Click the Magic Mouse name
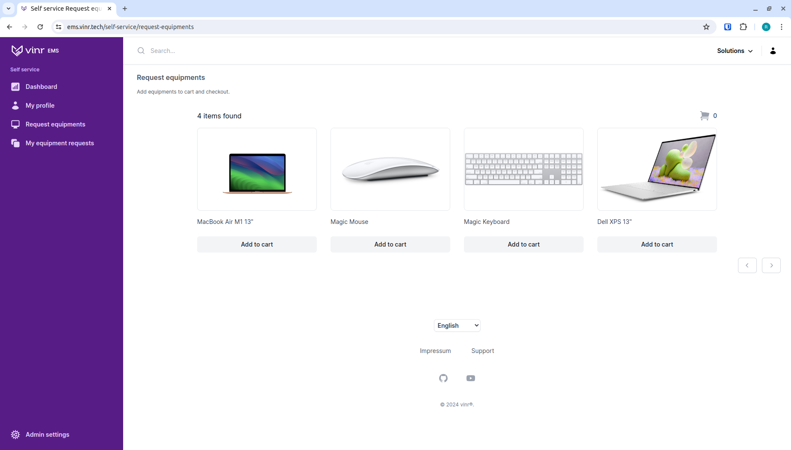The height and width of the screenshot is (450, 791). (x=349, y=222)
